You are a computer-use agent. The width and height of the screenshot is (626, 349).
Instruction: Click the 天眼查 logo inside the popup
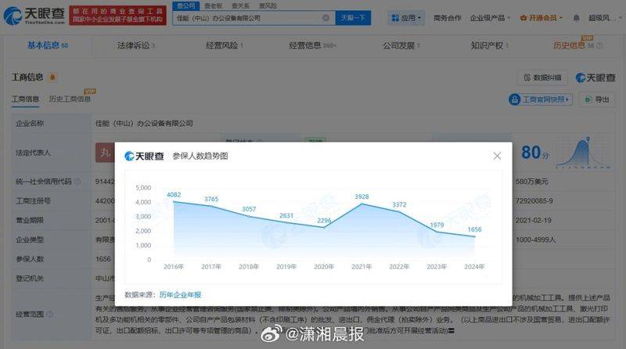tap(144, 157)
